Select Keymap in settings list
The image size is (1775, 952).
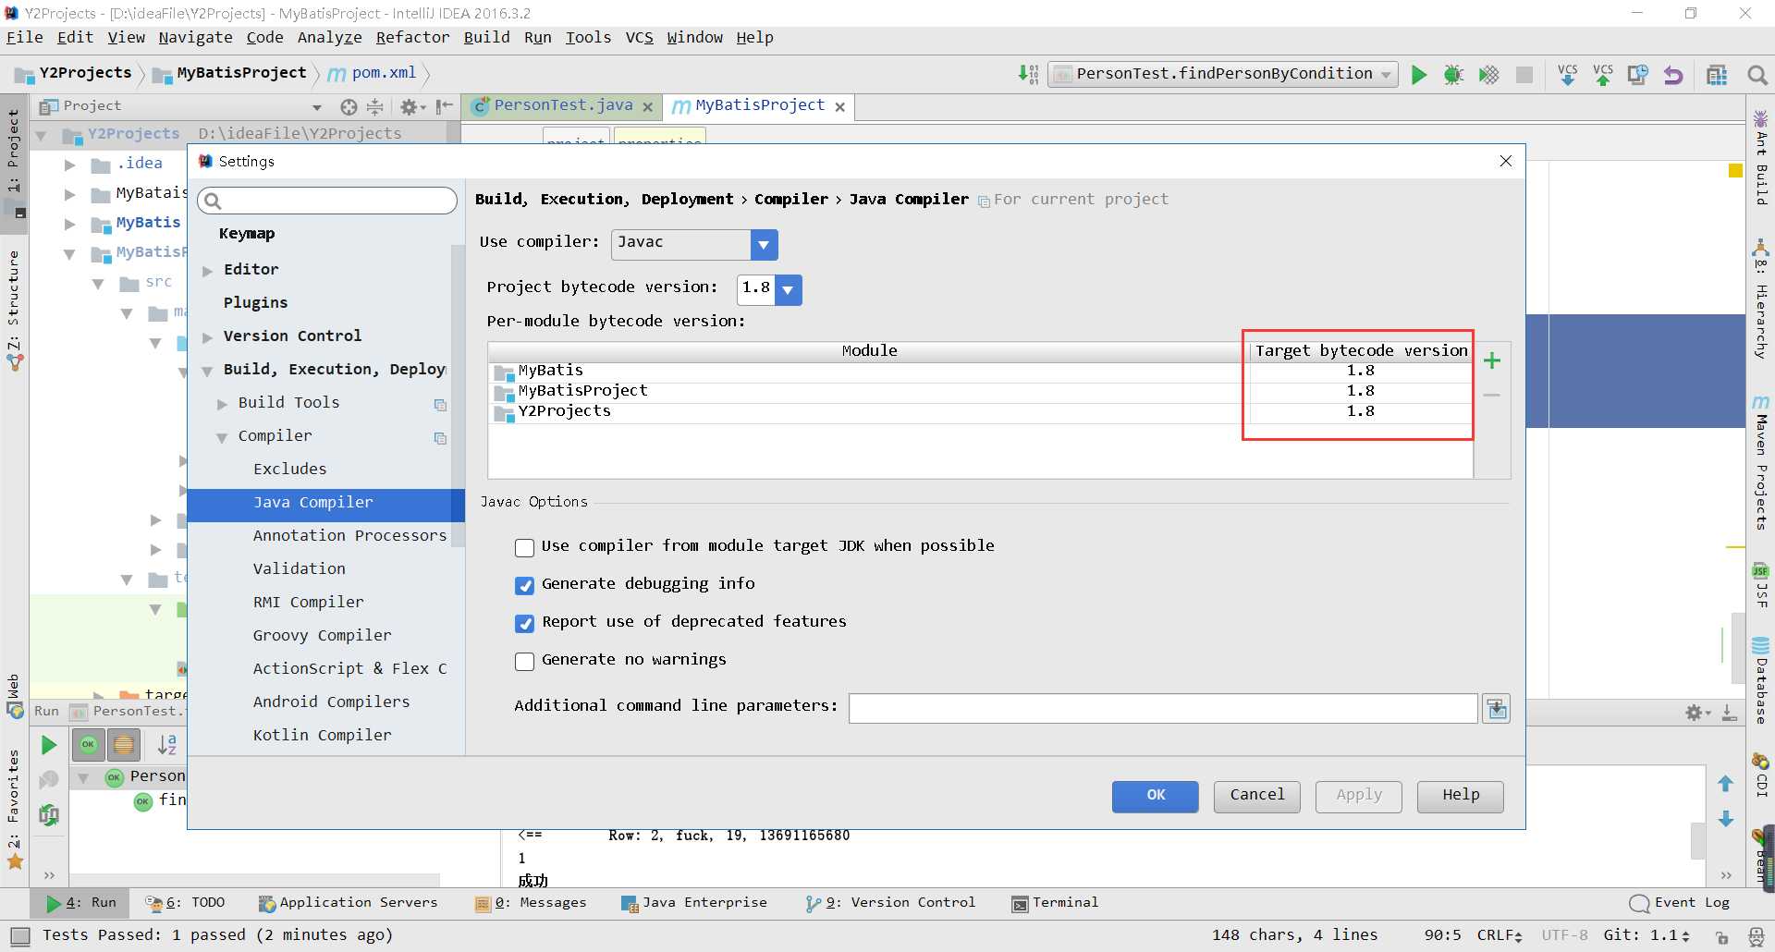click(247, 233)
